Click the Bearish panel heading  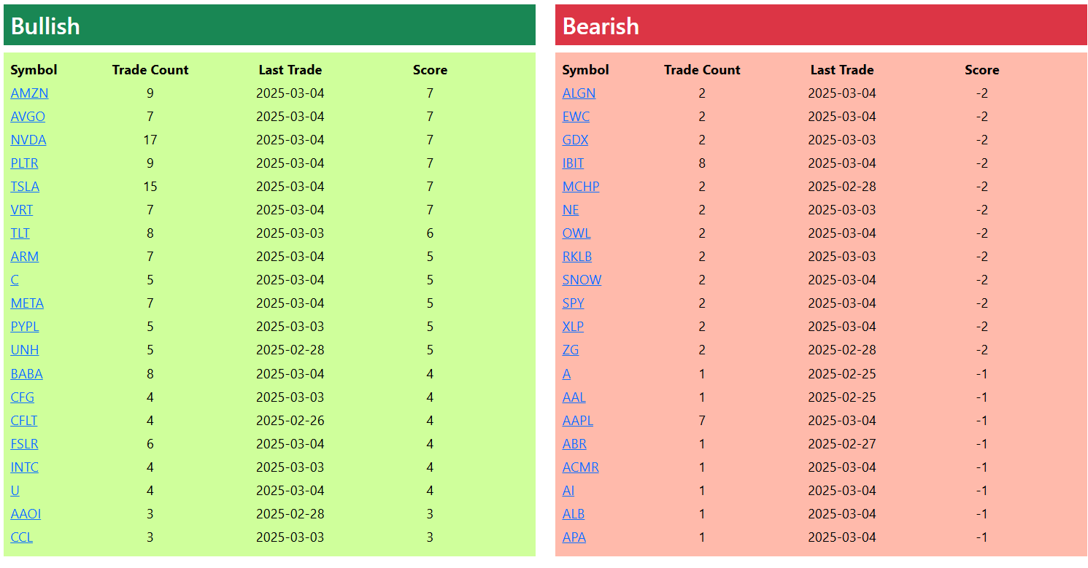click(601, 26)
